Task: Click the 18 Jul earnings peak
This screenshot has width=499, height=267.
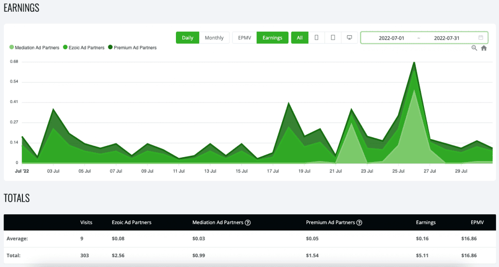Action: click(288, 103)
